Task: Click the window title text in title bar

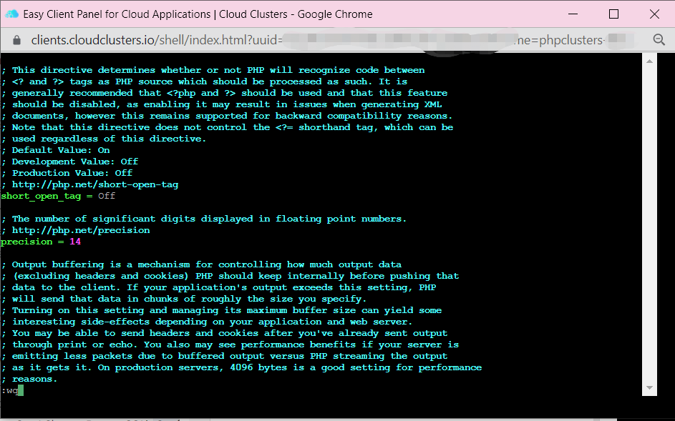Action: [x=198, y=14]
